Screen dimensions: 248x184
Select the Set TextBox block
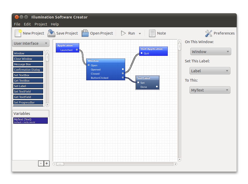click(28, 75)
